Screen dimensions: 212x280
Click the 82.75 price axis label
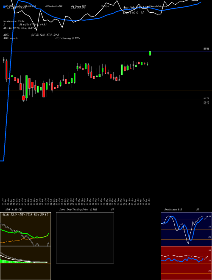pyautogui.click(x=206, y=98)
